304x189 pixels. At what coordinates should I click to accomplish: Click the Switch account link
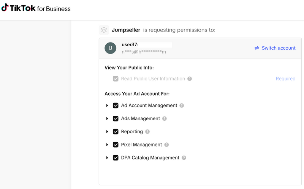[x=275, y=48]
